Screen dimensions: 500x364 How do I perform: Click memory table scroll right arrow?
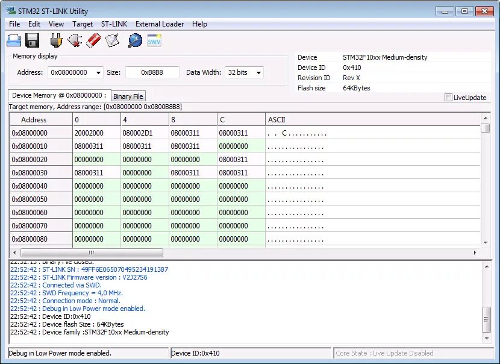(x=475, y=253)
